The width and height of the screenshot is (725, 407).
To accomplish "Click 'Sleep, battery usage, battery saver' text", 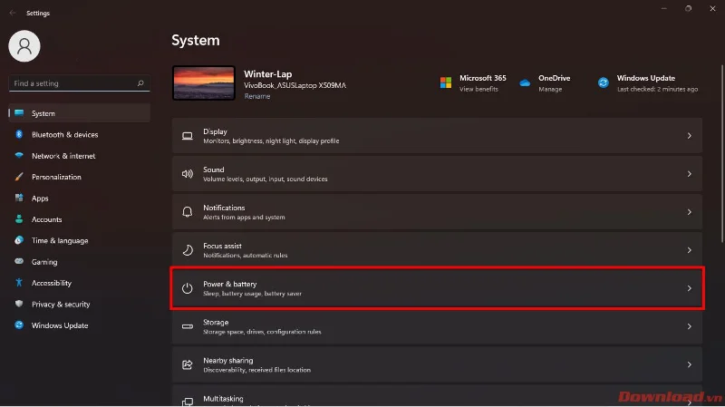I will [252, 293].
